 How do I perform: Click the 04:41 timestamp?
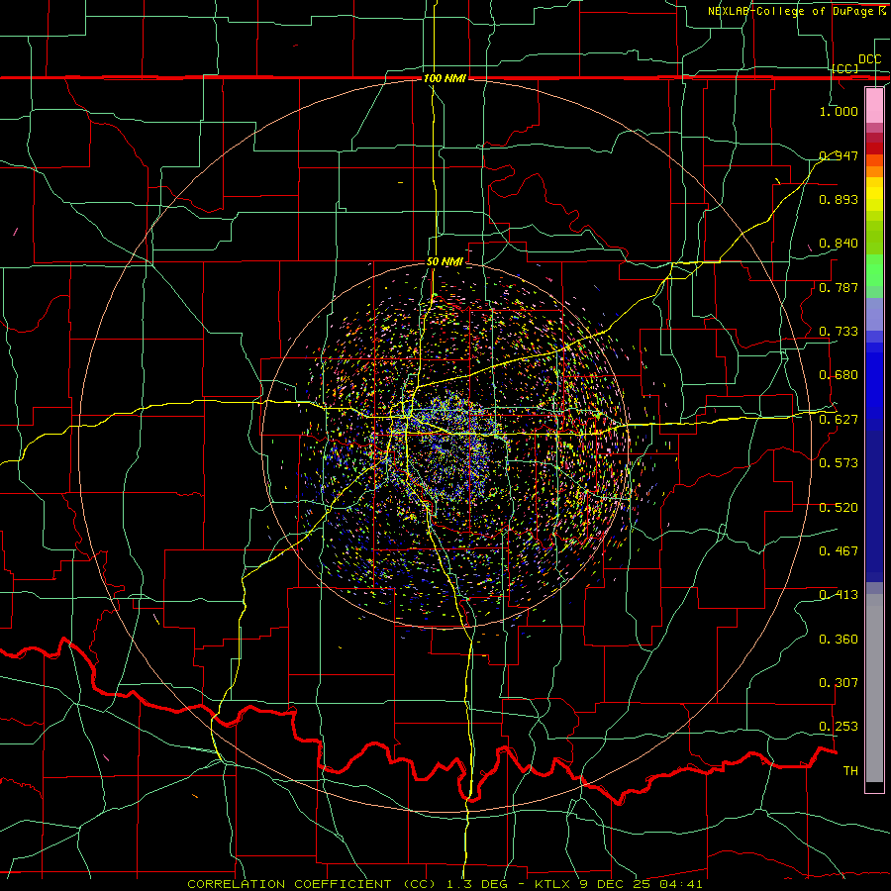click(681, 884)
